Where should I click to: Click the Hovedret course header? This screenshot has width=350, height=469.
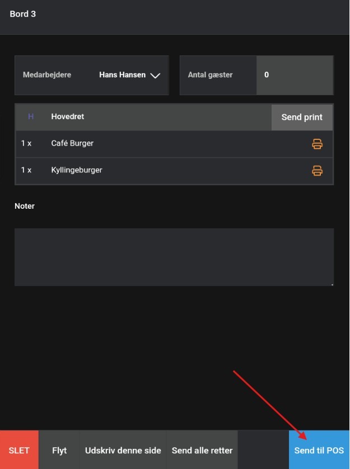[x=68, y=117]
